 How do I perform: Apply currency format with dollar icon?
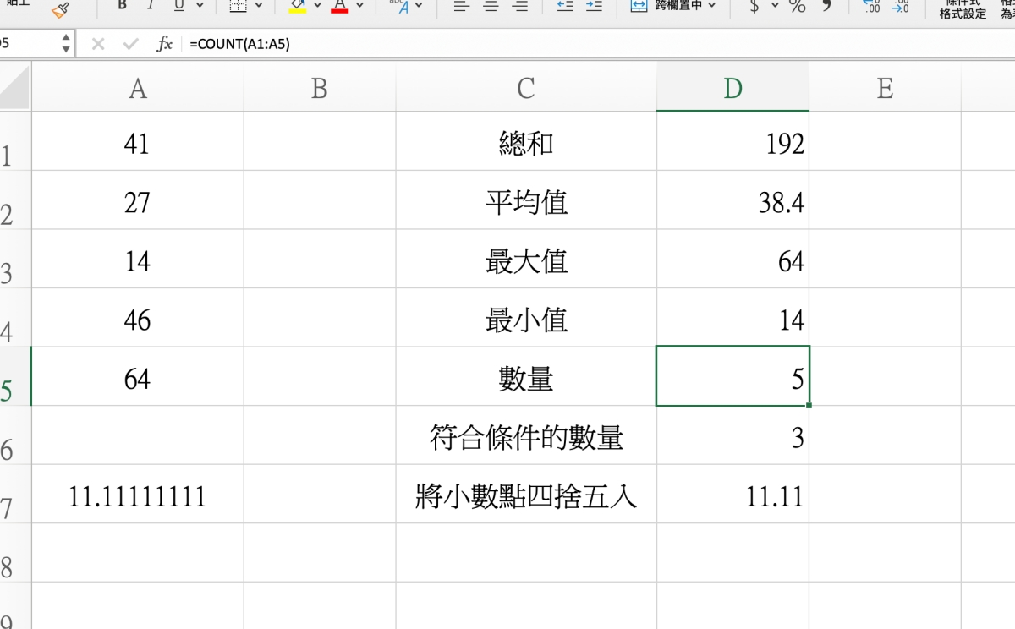(x=754, y=7)
